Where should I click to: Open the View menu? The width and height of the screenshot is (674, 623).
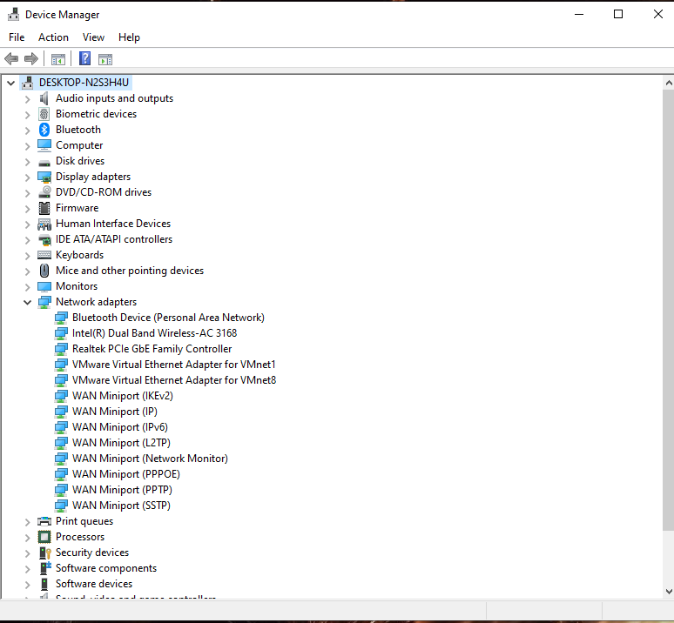(93, 37)
